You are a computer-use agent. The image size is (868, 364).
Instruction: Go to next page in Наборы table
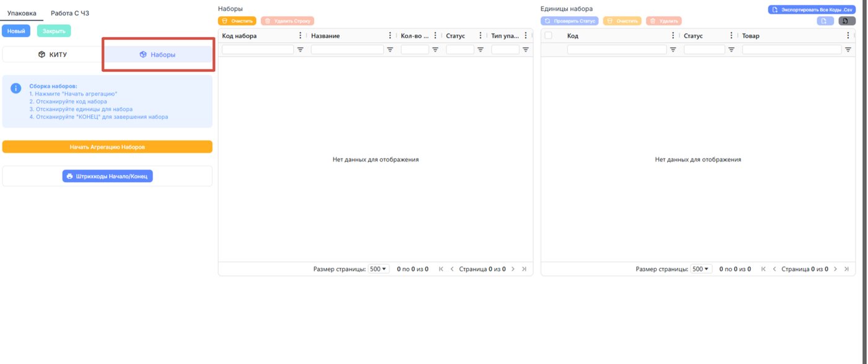point(513,269)
